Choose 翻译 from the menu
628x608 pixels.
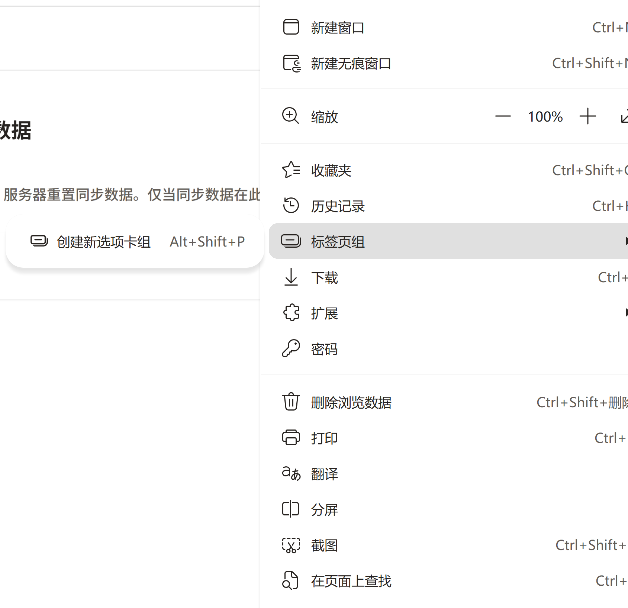click(x=448, y=474)
